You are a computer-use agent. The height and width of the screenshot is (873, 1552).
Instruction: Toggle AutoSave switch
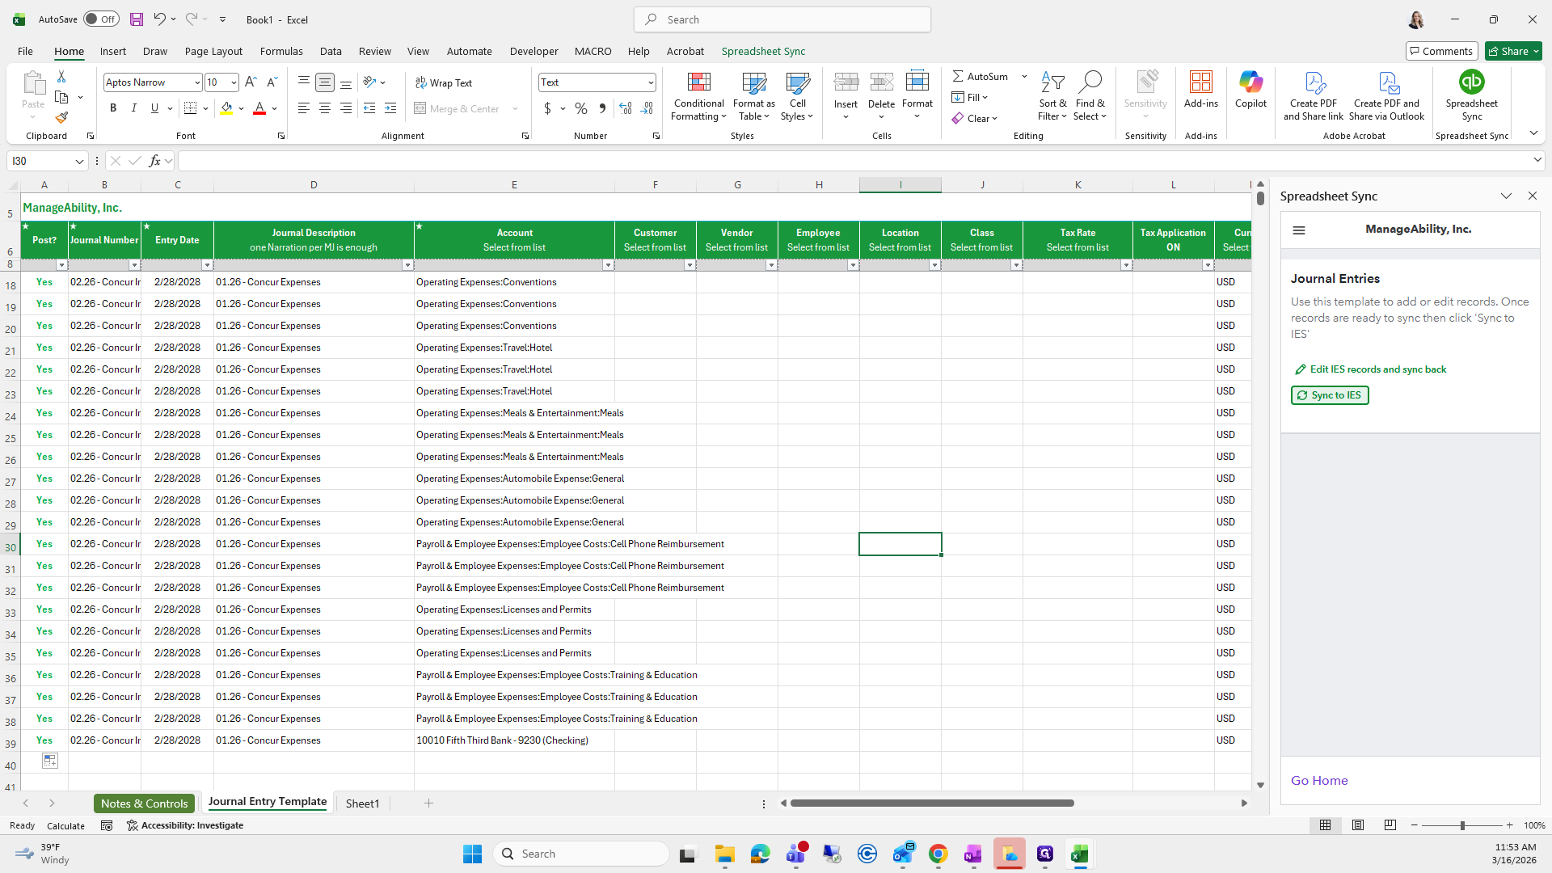pos(101,19)
